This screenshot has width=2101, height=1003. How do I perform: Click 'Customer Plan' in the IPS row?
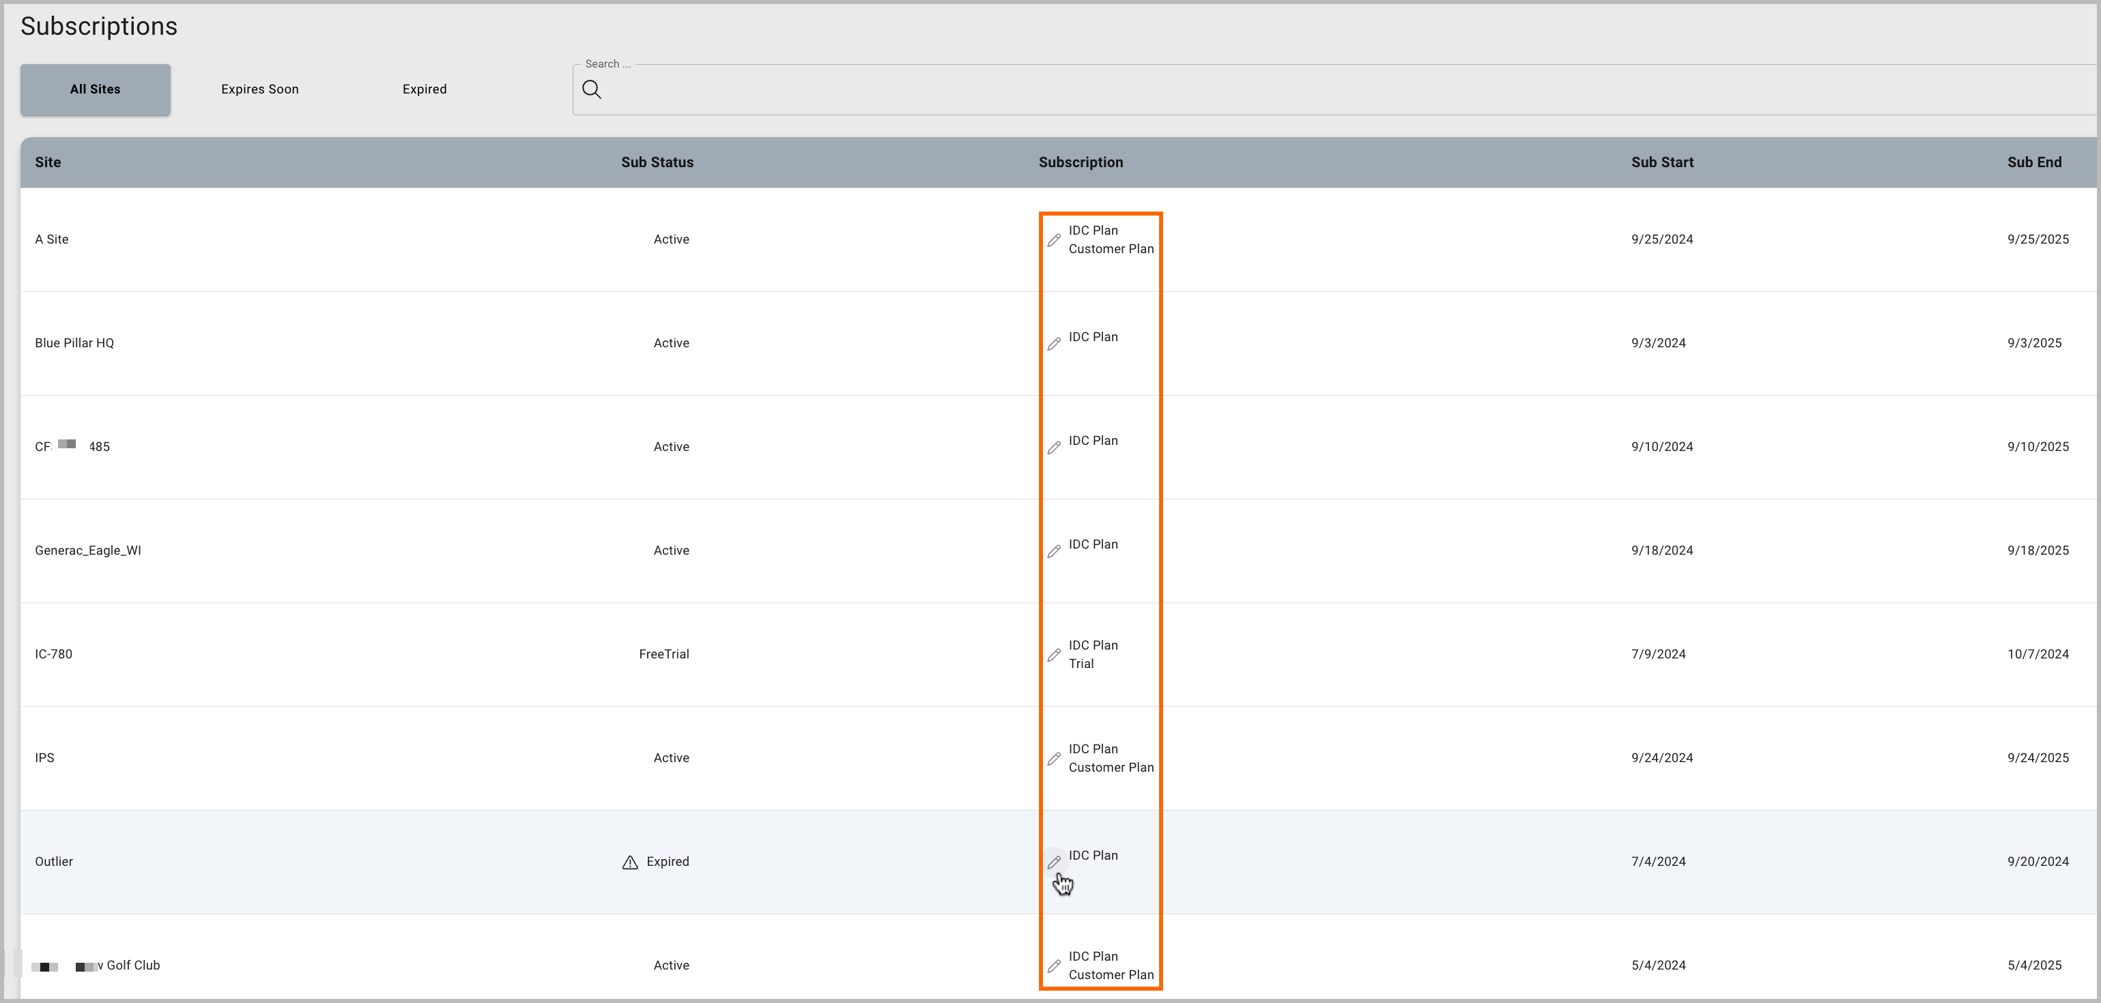tap(1112, 768)
